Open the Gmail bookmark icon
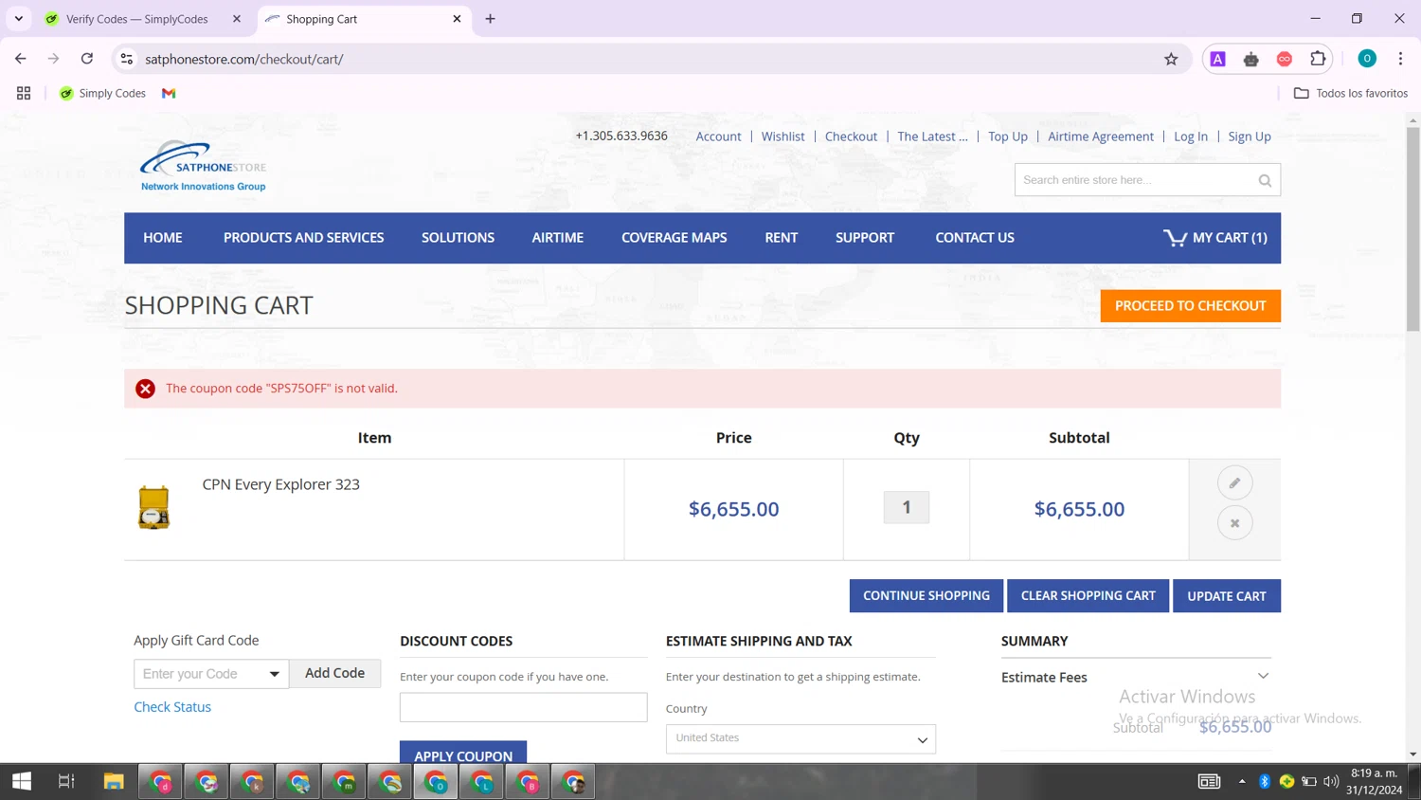The image size is (1421, 800). click(169, 93)
